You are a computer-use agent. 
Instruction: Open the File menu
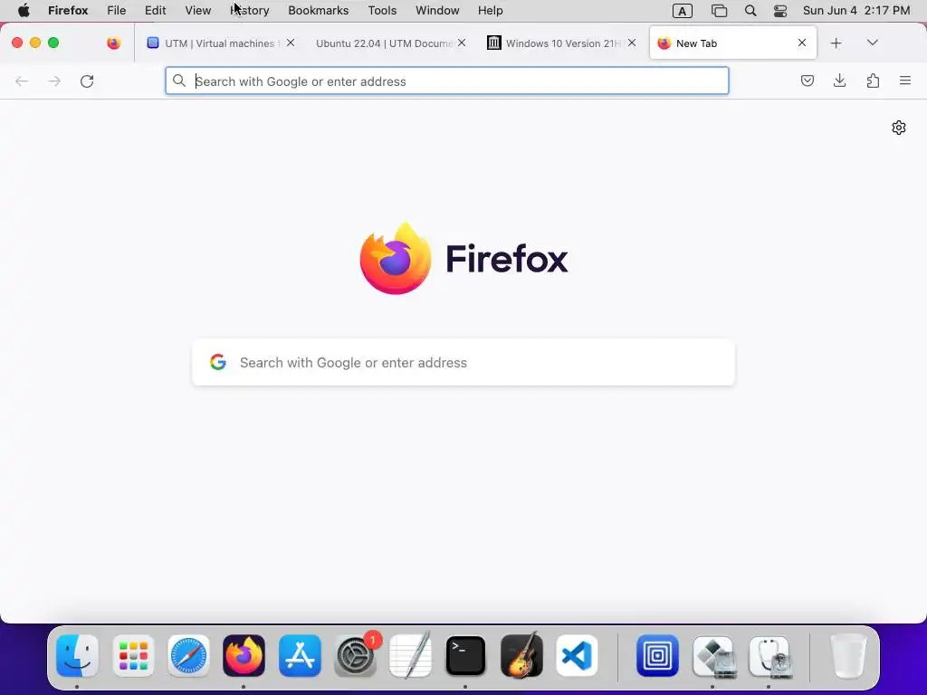117,11
